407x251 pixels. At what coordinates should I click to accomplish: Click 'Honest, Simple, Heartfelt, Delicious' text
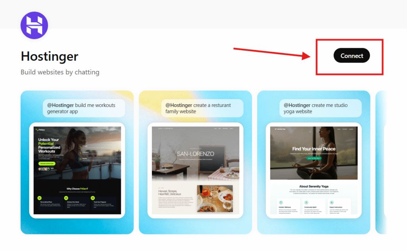pos(169,193)
